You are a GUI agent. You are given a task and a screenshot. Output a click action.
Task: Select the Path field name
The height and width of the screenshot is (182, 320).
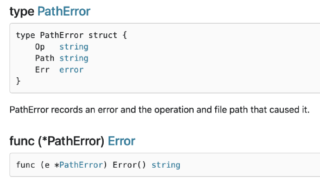[45, 58]
